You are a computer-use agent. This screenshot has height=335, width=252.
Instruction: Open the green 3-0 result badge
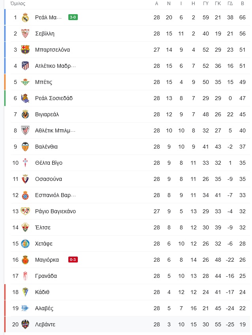pyautogui.click(x=73, y=17)
